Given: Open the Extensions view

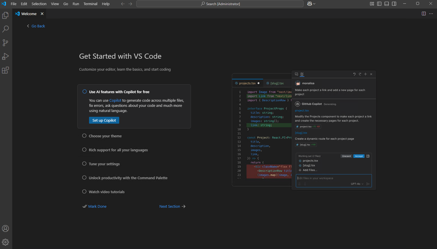Looking at the screenshot, I should [5, 70].
